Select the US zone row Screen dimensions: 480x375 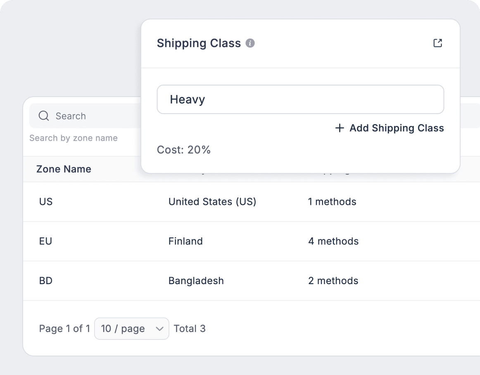pos(46,202)
